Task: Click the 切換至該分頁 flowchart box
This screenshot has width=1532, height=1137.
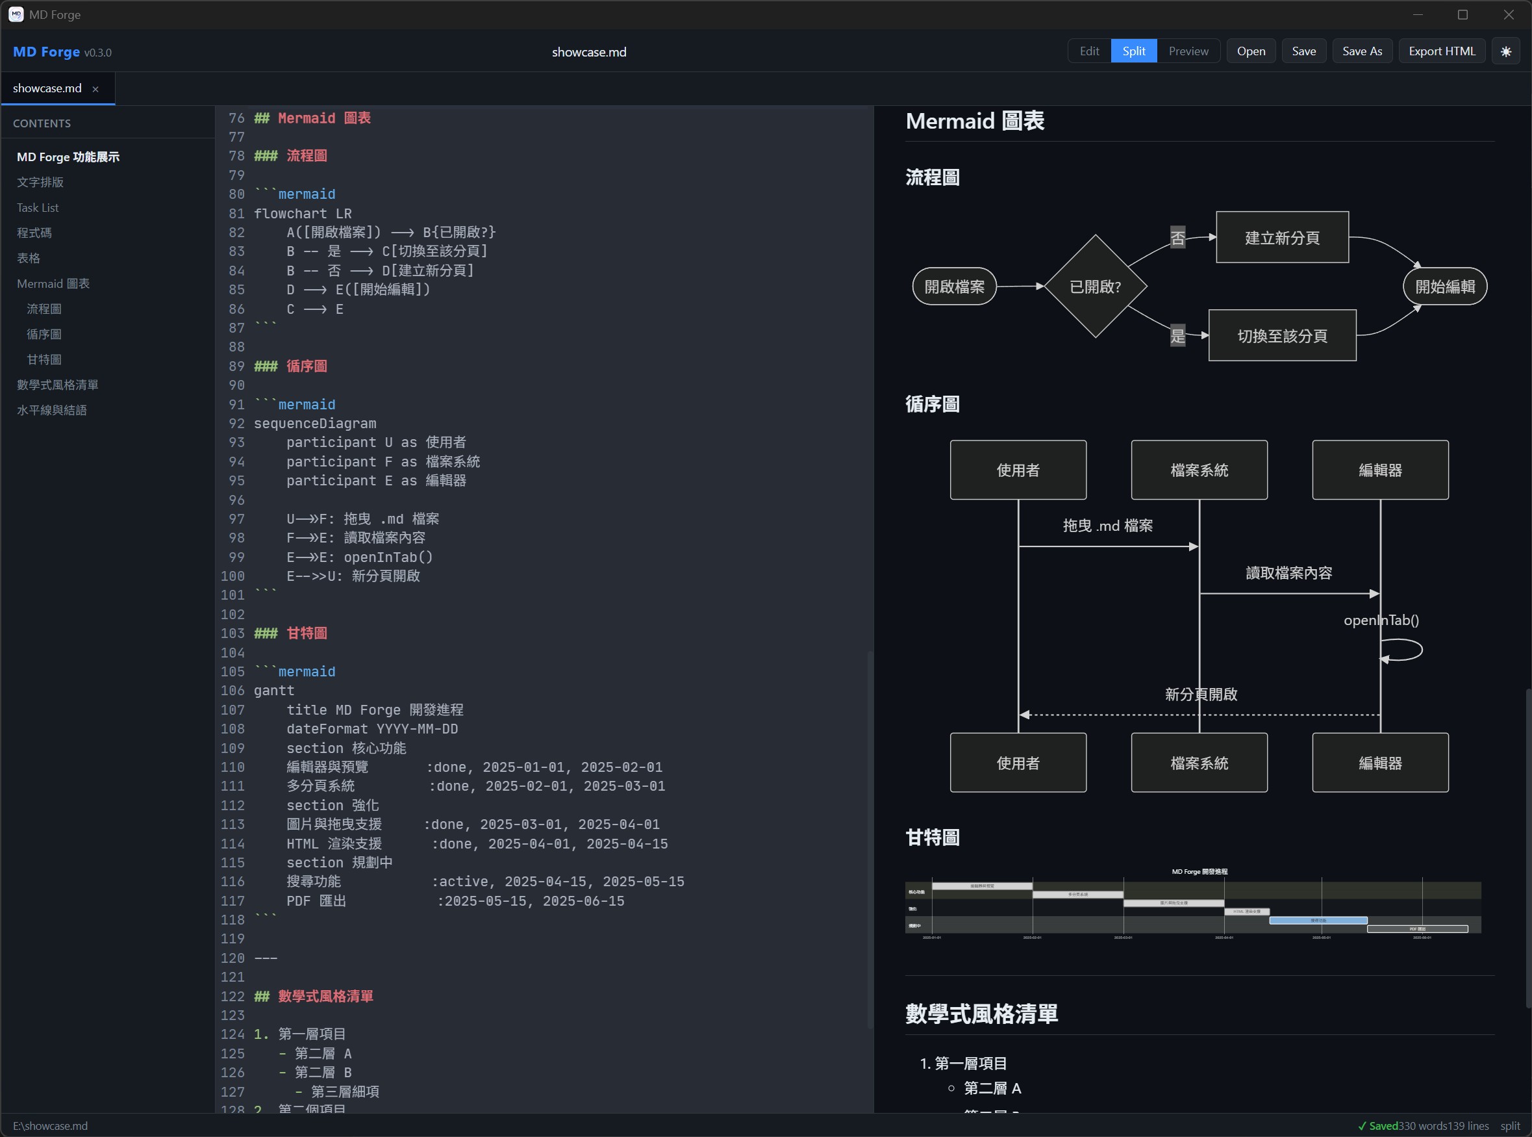Action: pyautogui.click(x=1282, y=336)
